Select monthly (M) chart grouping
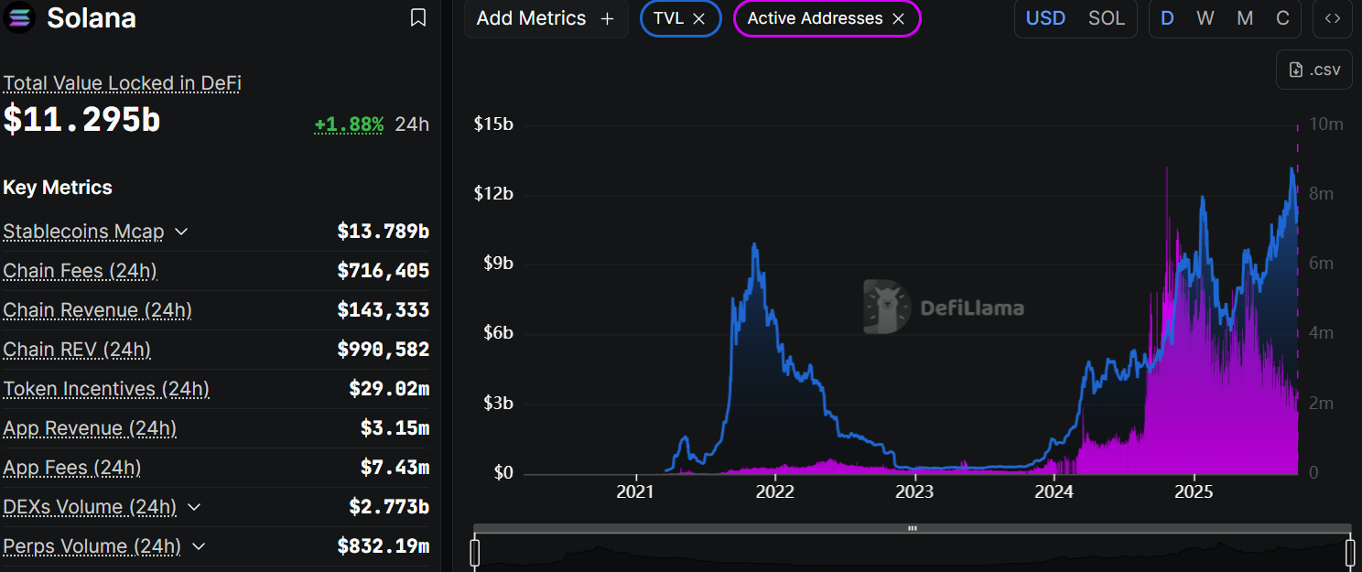Image resolution: width=1362 pixels, height=572 pixels. [x=1245, y=18]
